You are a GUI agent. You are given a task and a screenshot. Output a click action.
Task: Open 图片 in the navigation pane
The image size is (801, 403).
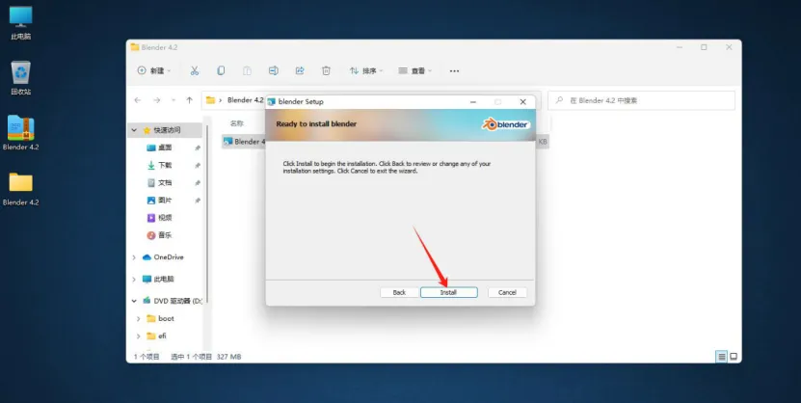[x=165, y=201]
